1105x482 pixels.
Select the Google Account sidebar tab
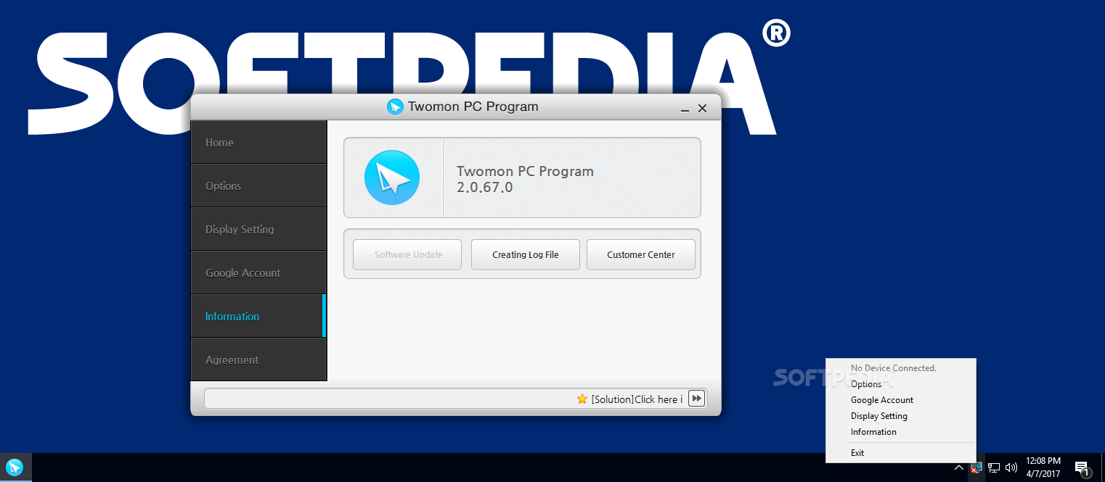click(x=258, y=273)
